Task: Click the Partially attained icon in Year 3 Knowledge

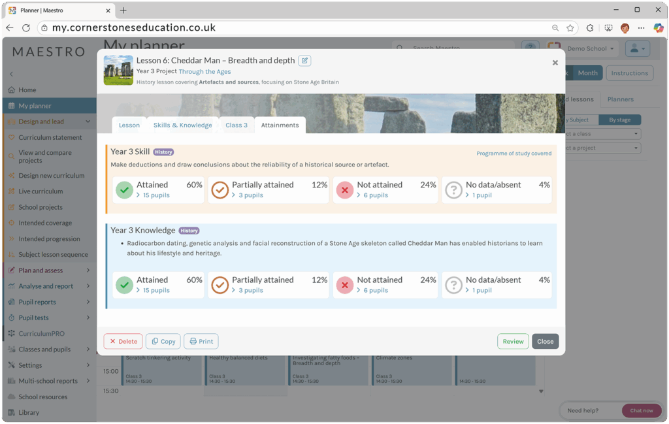Action: 220,285
